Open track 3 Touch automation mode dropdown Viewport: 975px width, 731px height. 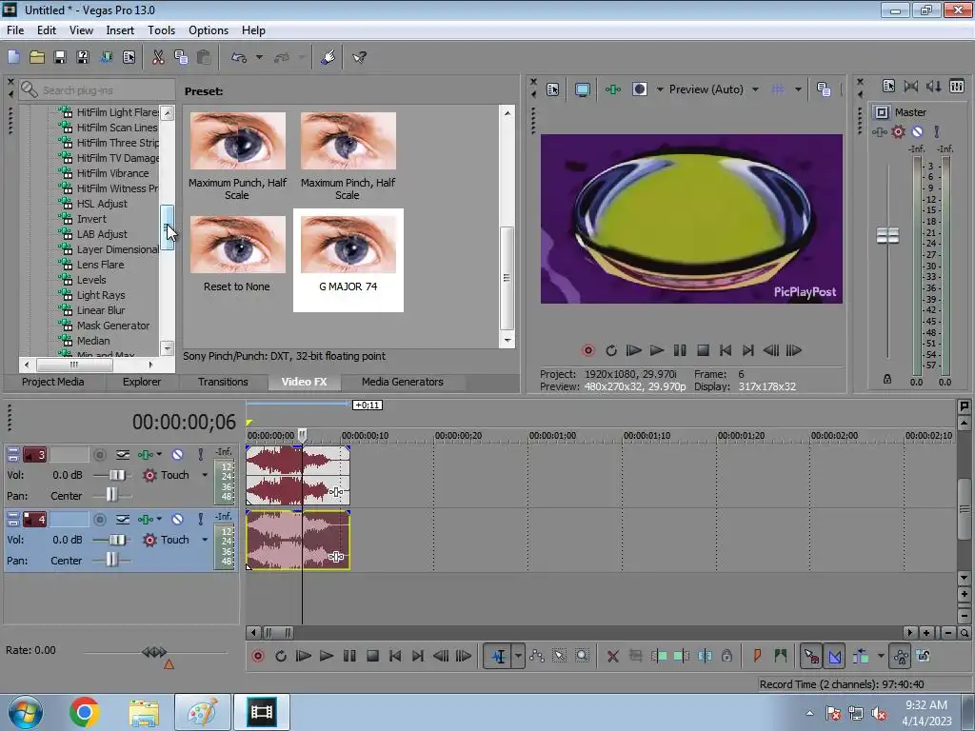(205, 475)
